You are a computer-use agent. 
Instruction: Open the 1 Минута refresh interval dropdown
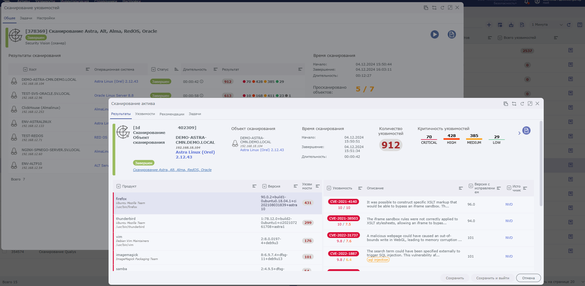tap(547, 25)
